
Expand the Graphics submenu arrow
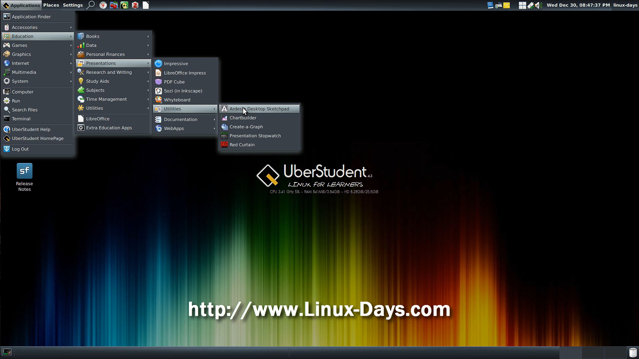71,54
